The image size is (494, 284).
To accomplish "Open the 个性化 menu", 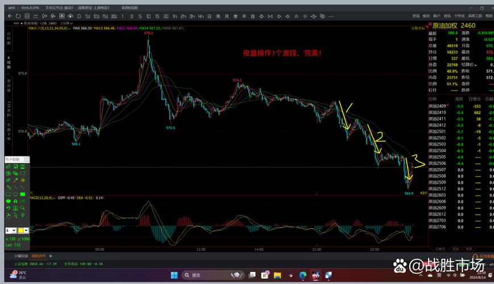I will 459,16.
